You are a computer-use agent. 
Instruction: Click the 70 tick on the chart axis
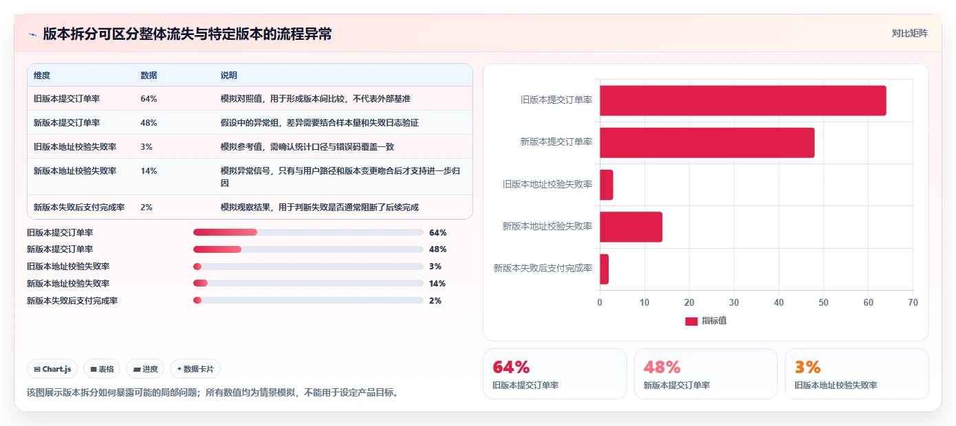click(x=913, y=302)
